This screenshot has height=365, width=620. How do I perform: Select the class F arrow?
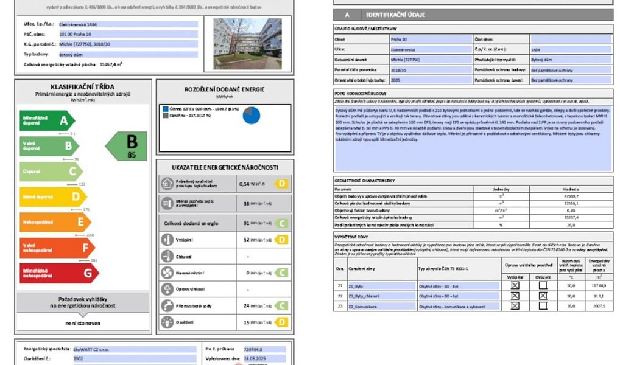(x=57, y=248)
